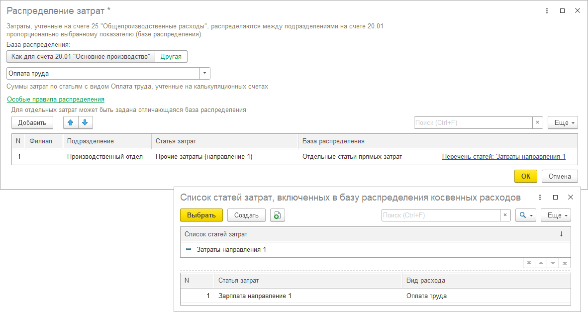Click the Статья затрат header in upper table
588x312 pixels.
click(x=225, y=141)
